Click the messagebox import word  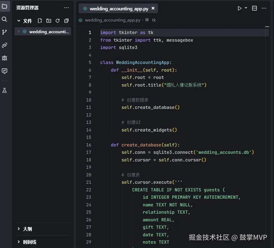180,40
